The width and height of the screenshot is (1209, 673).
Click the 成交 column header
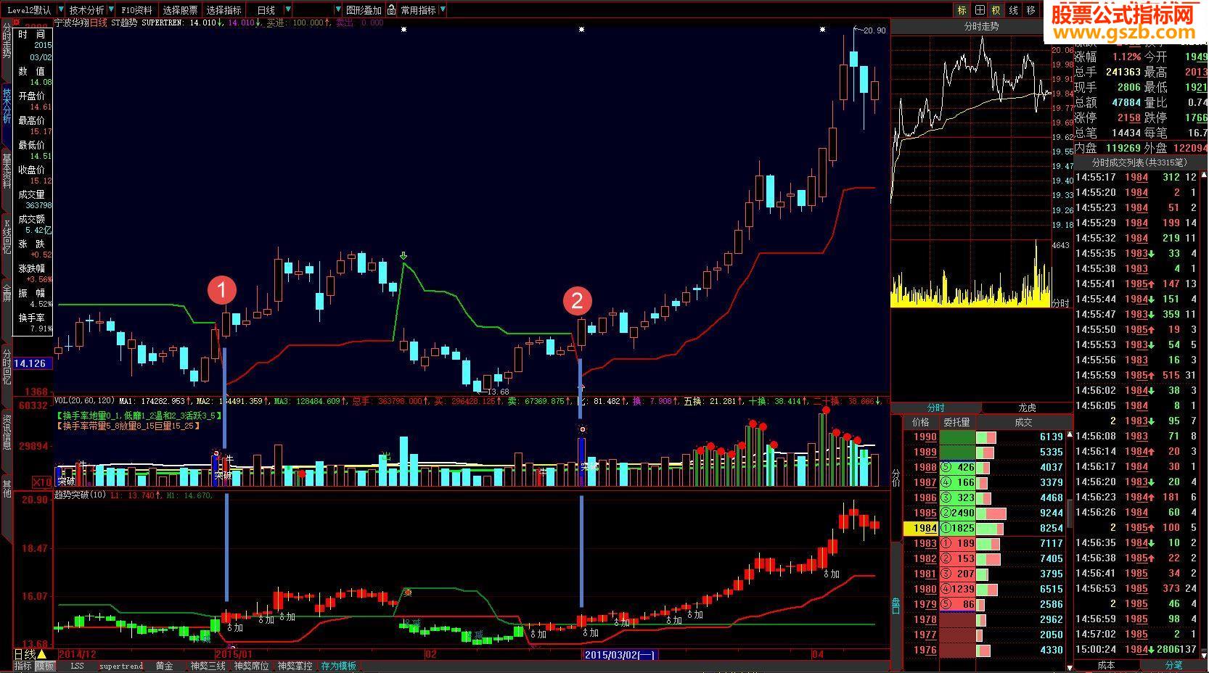[1023, 422]
